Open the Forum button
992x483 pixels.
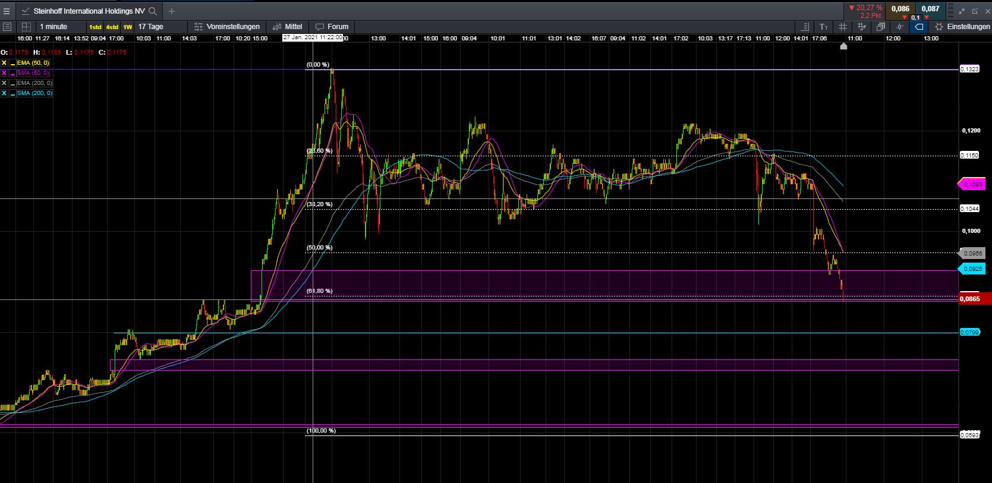click(332, 27)
